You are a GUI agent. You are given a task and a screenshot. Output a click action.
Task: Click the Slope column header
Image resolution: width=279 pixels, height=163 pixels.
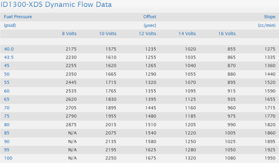tap(270, 17)
